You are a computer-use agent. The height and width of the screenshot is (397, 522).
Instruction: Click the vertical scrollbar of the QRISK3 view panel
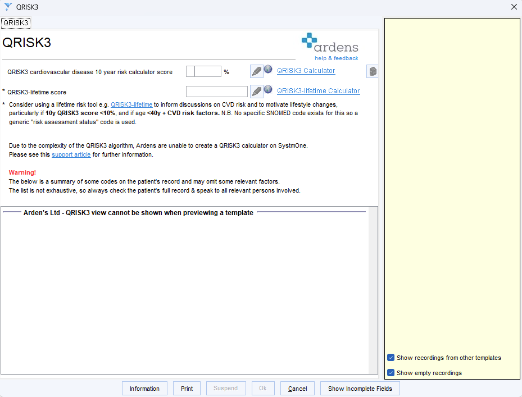pos(373,290)
